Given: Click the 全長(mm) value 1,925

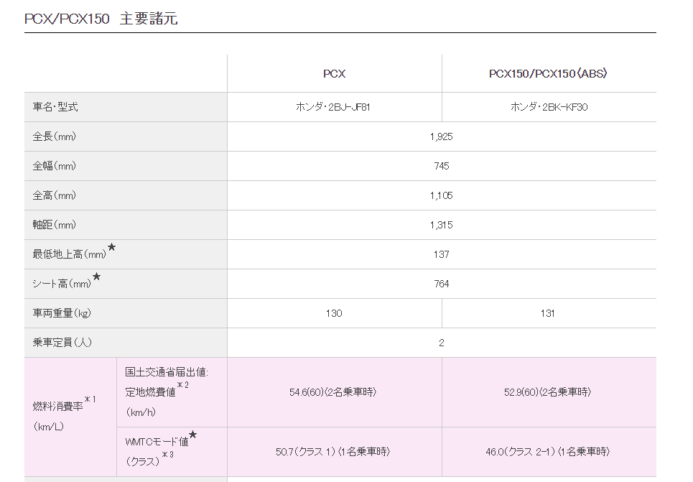Looking at the screenshot, I should [x=441, y=136].
